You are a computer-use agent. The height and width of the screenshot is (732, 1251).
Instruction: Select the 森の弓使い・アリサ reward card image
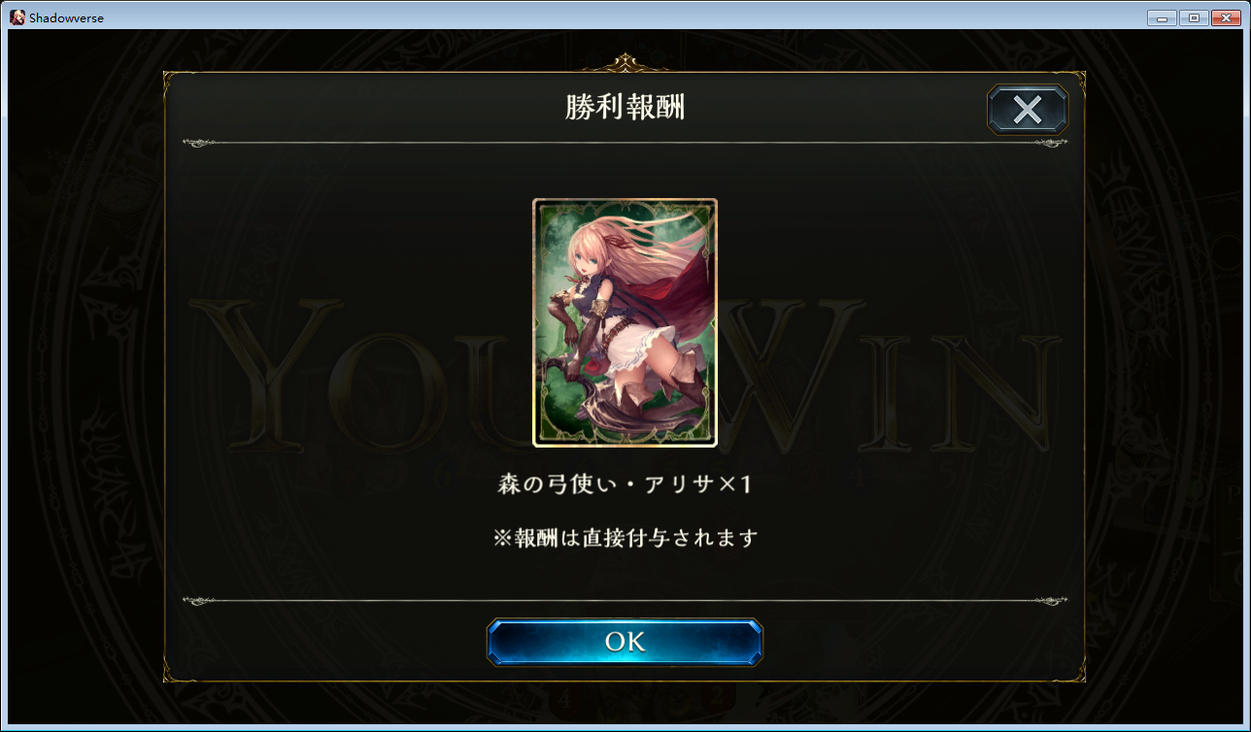[625, 322]
